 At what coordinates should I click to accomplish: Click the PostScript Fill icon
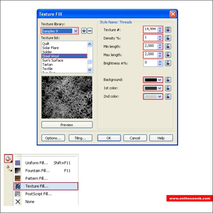[x=18, y=194]
